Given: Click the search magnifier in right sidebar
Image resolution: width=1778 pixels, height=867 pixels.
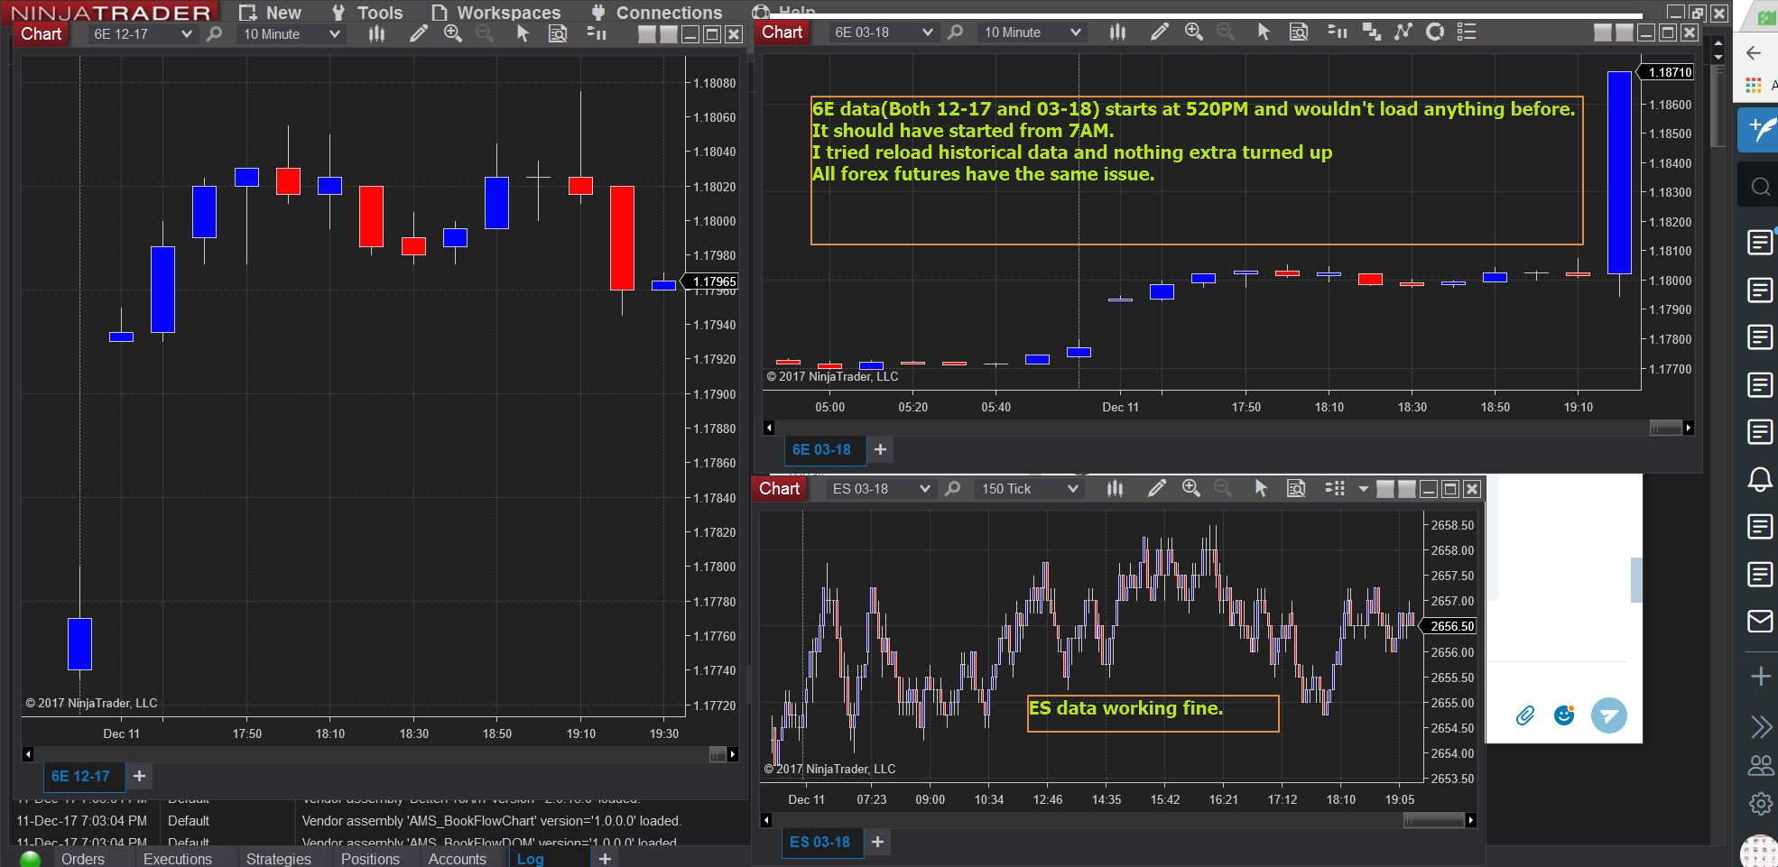Looking at the screenshot, I should point(1760,187).
